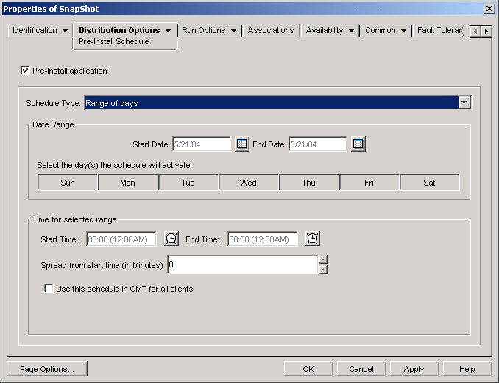
Task: Uncheck Pre-Install application checkbox
Action: pos(25,71)
